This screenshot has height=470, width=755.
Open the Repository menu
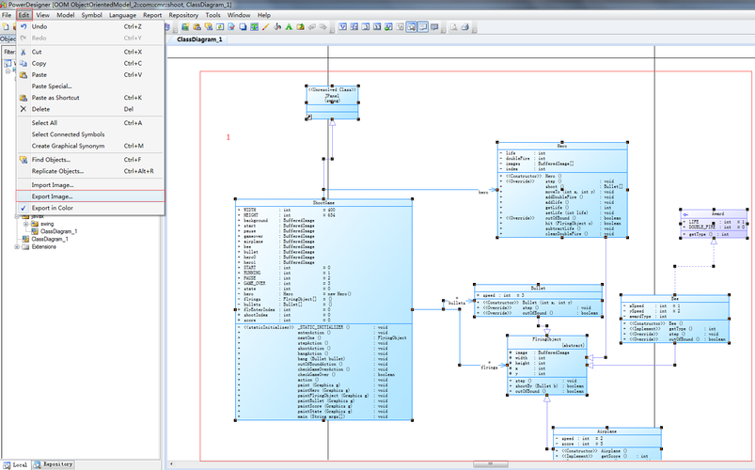183,15
